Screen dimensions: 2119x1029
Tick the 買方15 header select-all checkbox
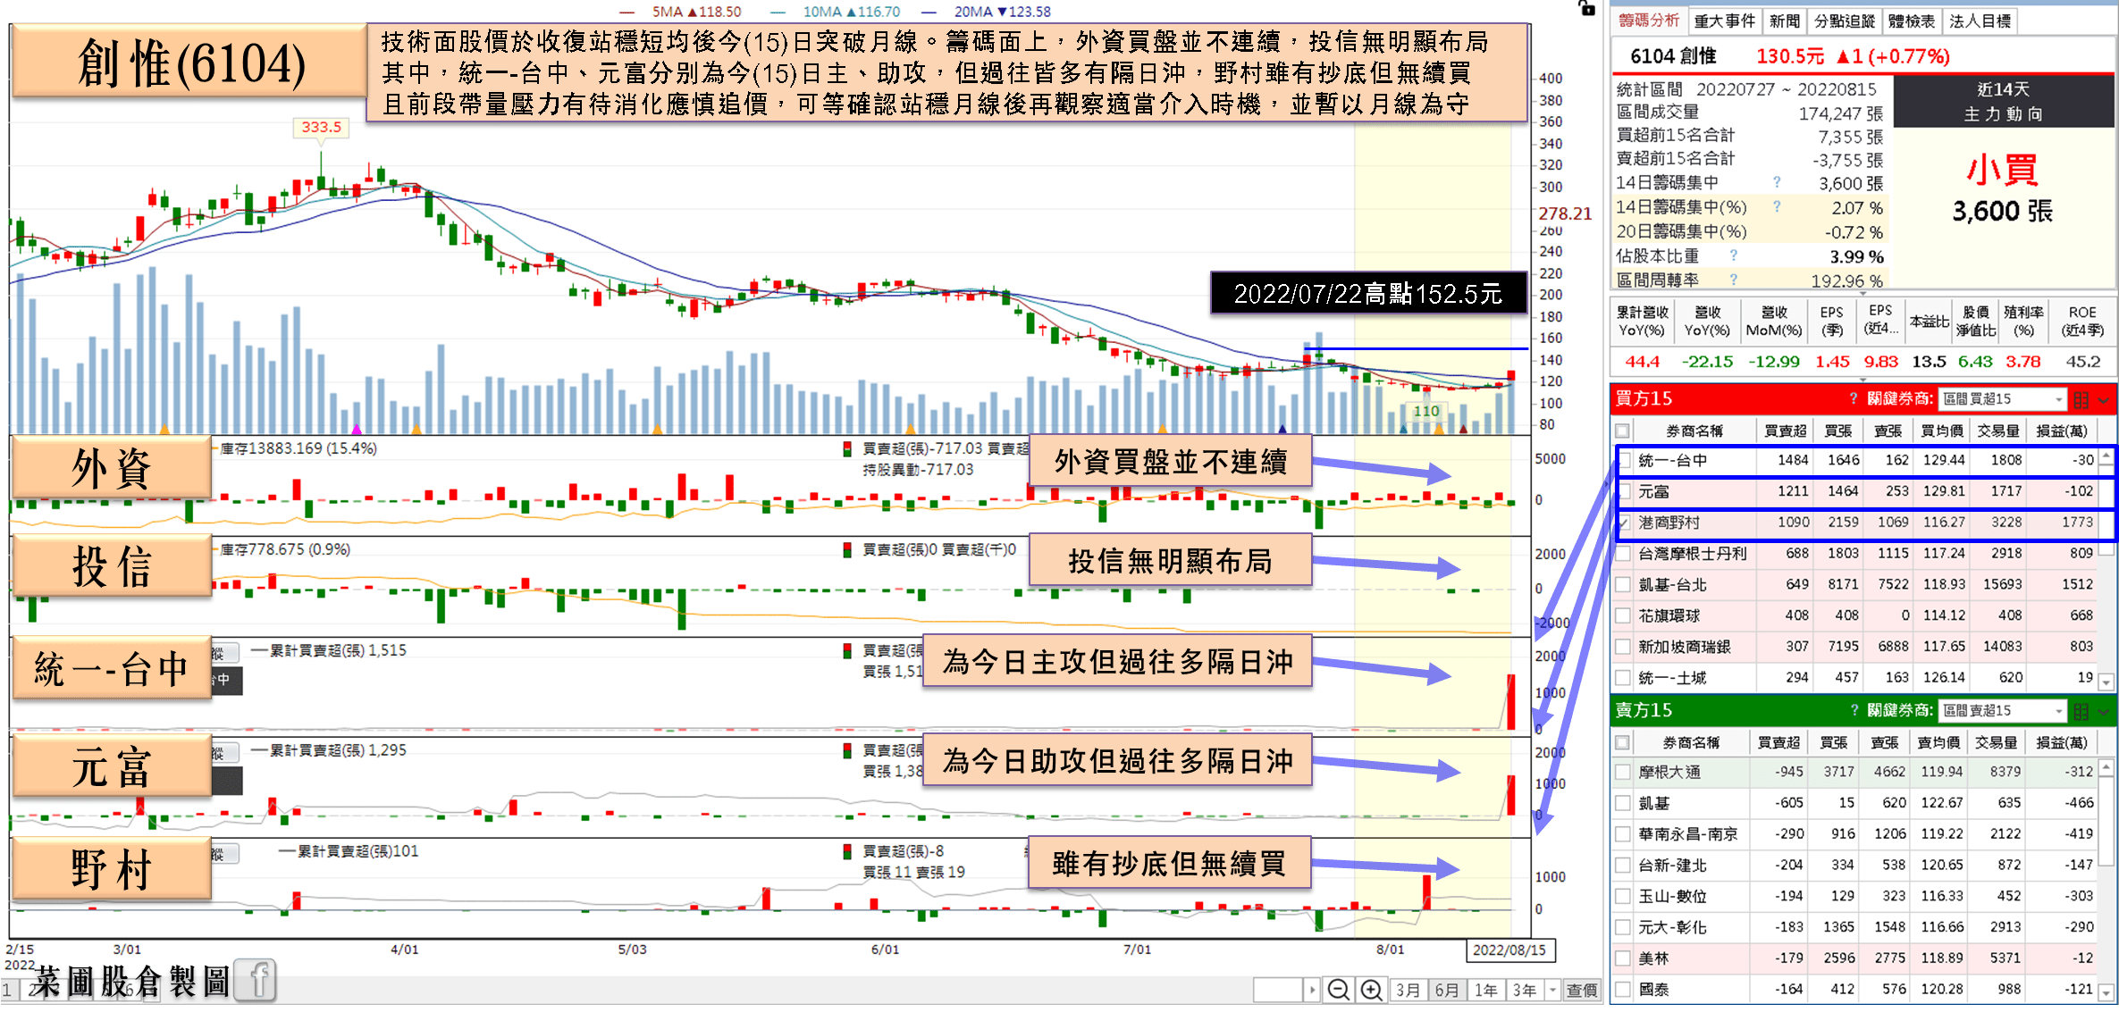(1623, 431)
